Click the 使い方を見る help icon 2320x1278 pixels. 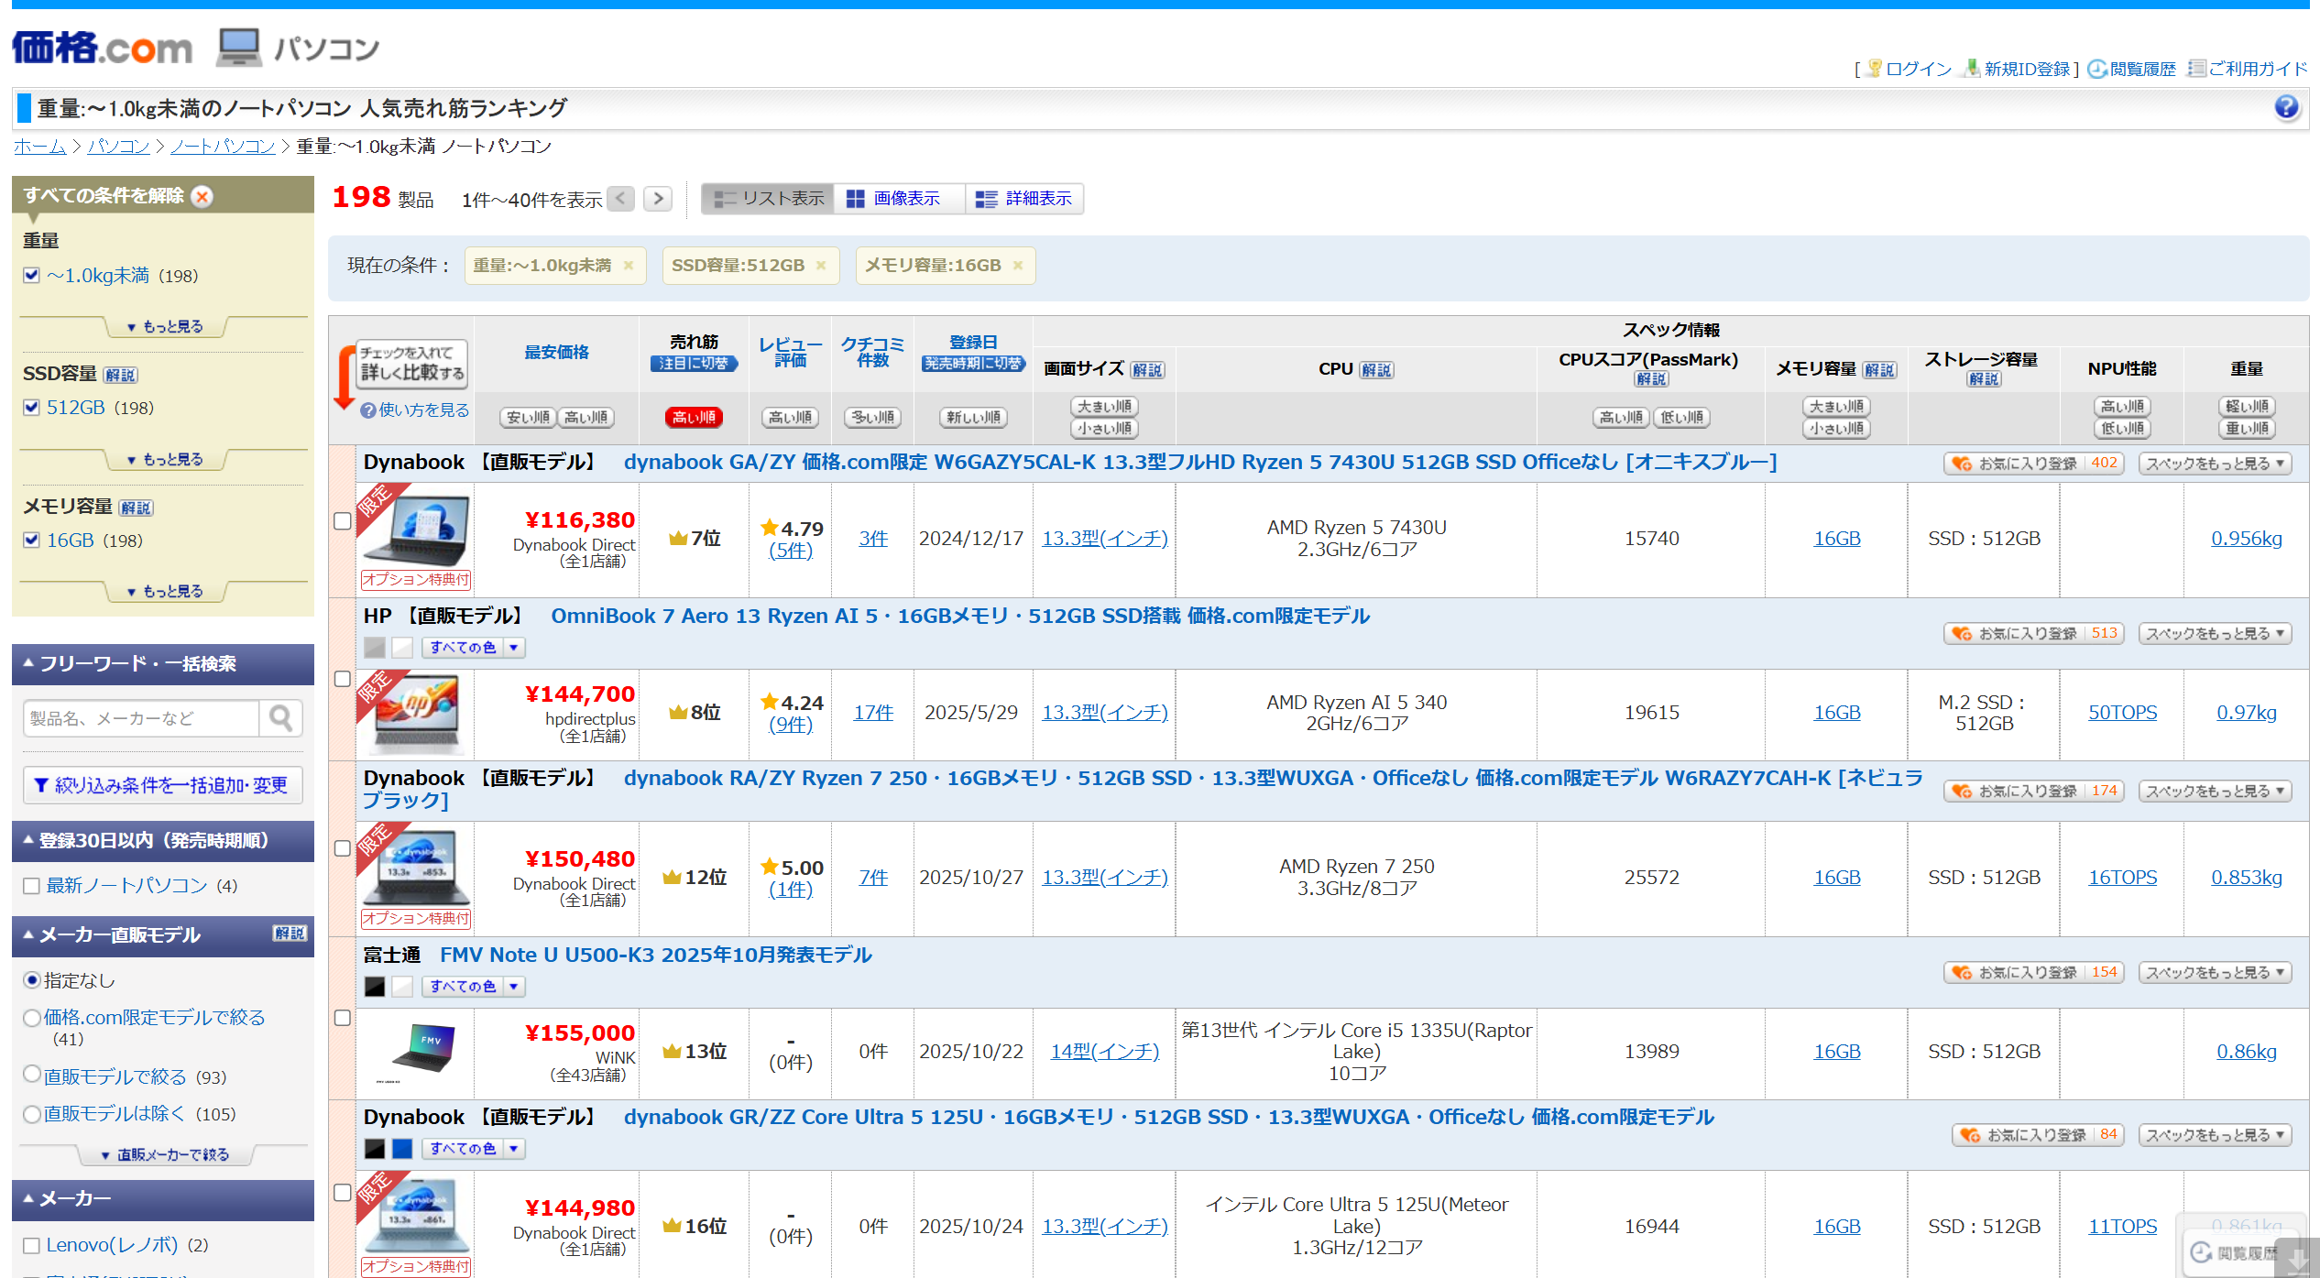click(367, 410)
